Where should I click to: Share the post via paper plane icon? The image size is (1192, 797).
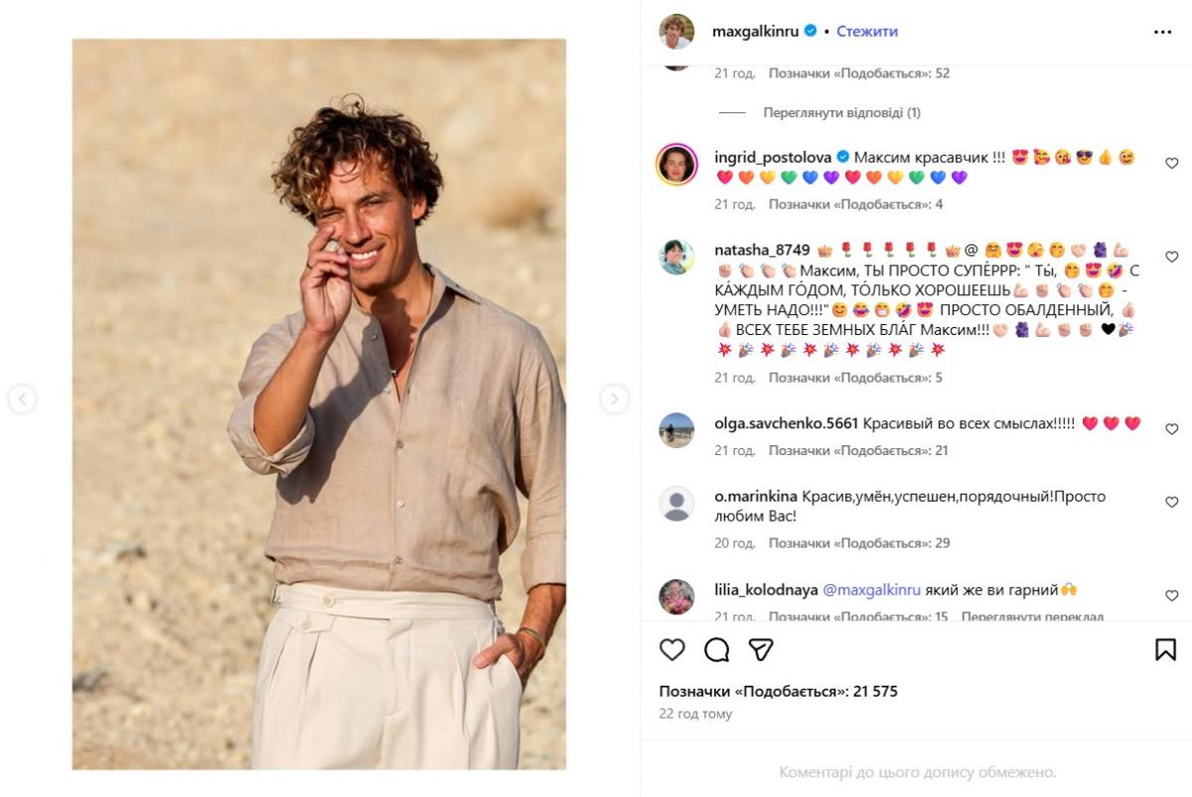click(x=761, y=650)
